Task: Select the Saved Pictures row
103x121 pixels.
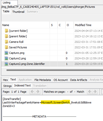Action: pyautogui.click(x=52, y=47)
